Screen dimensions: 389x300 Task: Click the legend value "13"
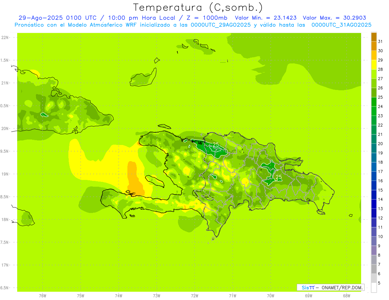pos(381,209)
